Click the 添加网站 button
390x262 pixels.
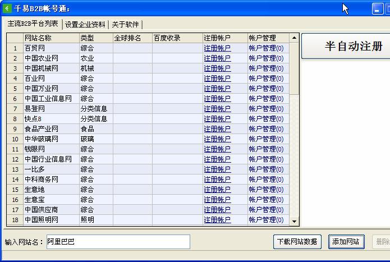click(346, 242)
